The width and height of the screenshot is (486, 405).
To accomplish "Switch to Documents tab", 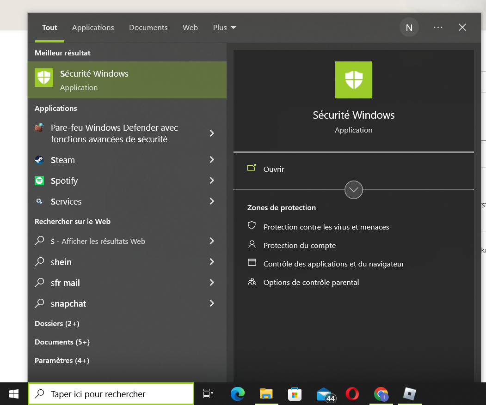I will tap(148, 28).
